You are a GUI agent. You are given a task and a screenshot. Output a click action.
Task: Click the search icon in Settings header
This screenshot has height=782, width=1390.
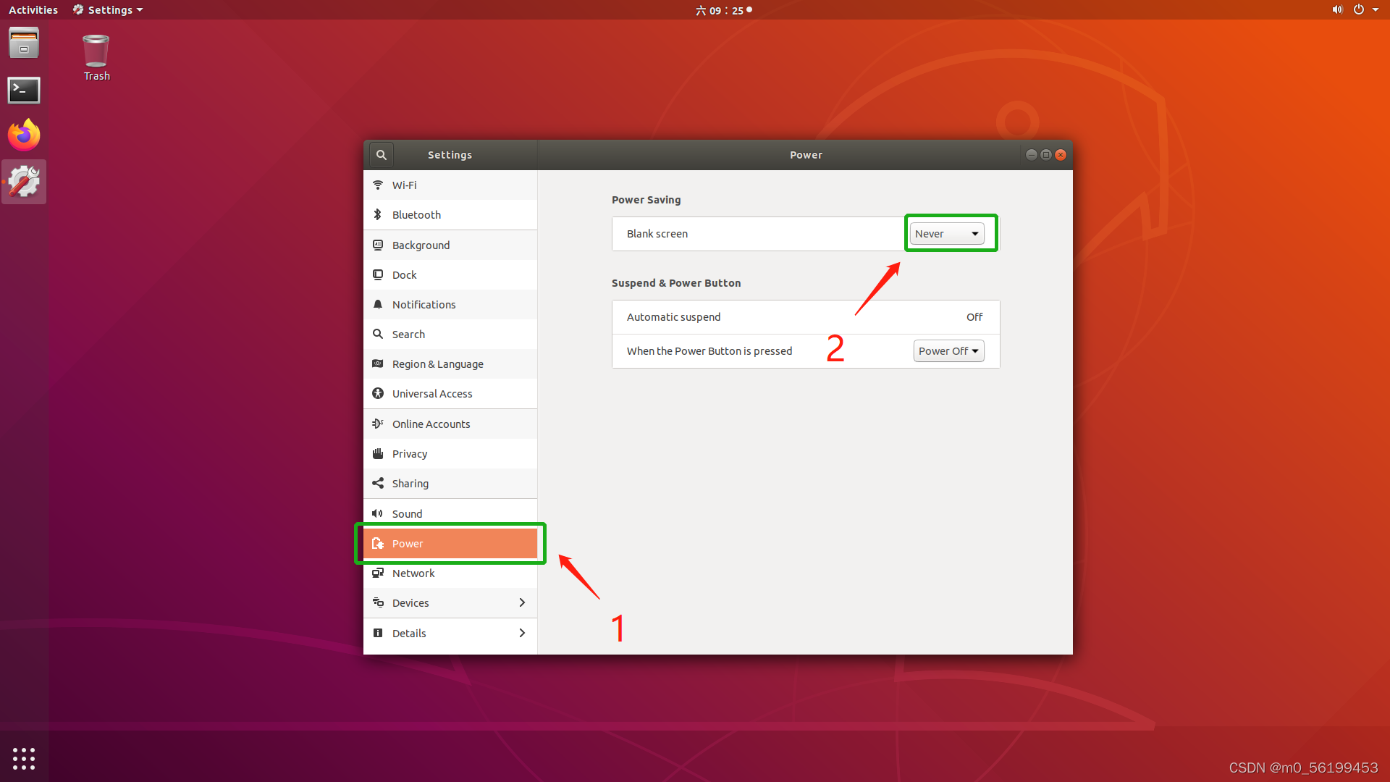[382, 155]
